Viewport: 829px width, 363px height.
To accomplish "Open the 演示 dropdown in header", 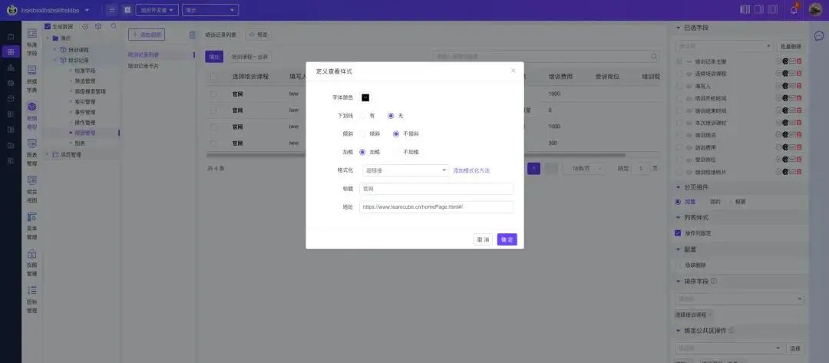I will click(x=210, y=10).
